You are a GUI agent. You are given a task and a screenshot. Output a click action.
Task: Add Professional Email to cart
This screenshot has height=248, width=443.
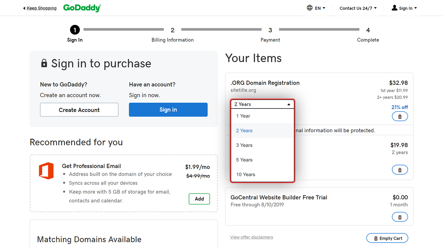tap(199, 199)
